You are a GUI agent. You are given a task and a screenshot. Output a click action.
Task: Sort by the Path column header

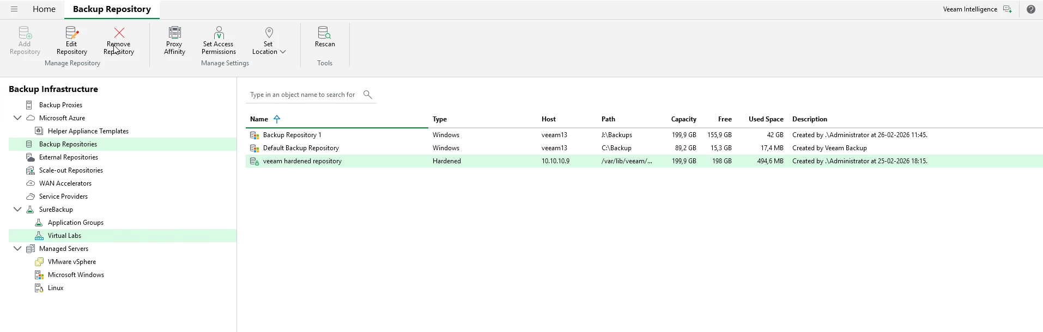click(x=608, y=119)
